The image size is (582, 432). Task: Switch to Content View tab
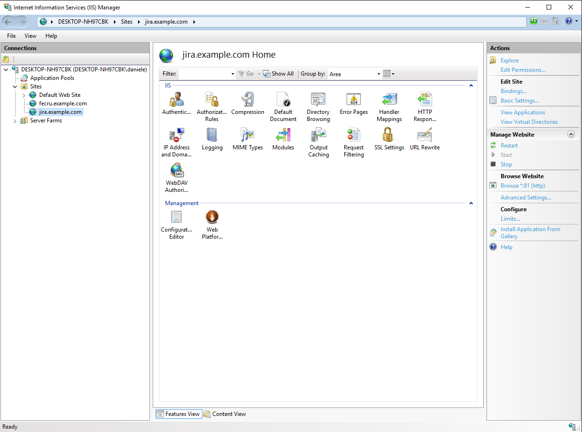[x=225, y=414]
